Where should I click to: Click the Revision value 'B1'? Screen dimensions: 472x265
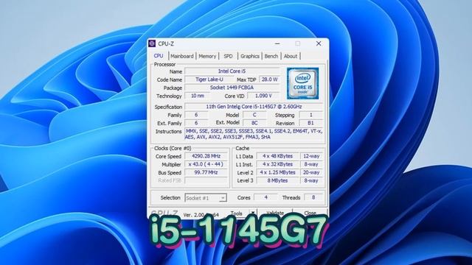coord(311,123)
